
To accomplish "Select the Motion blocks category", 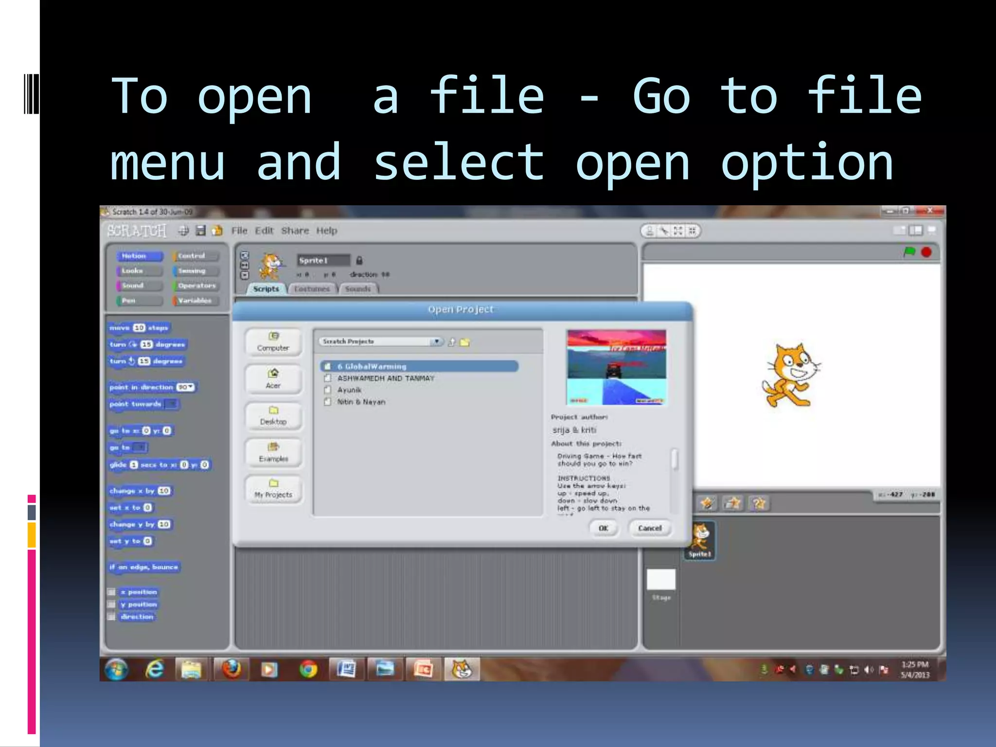I will pyautogui.click(x=140, y=256).
